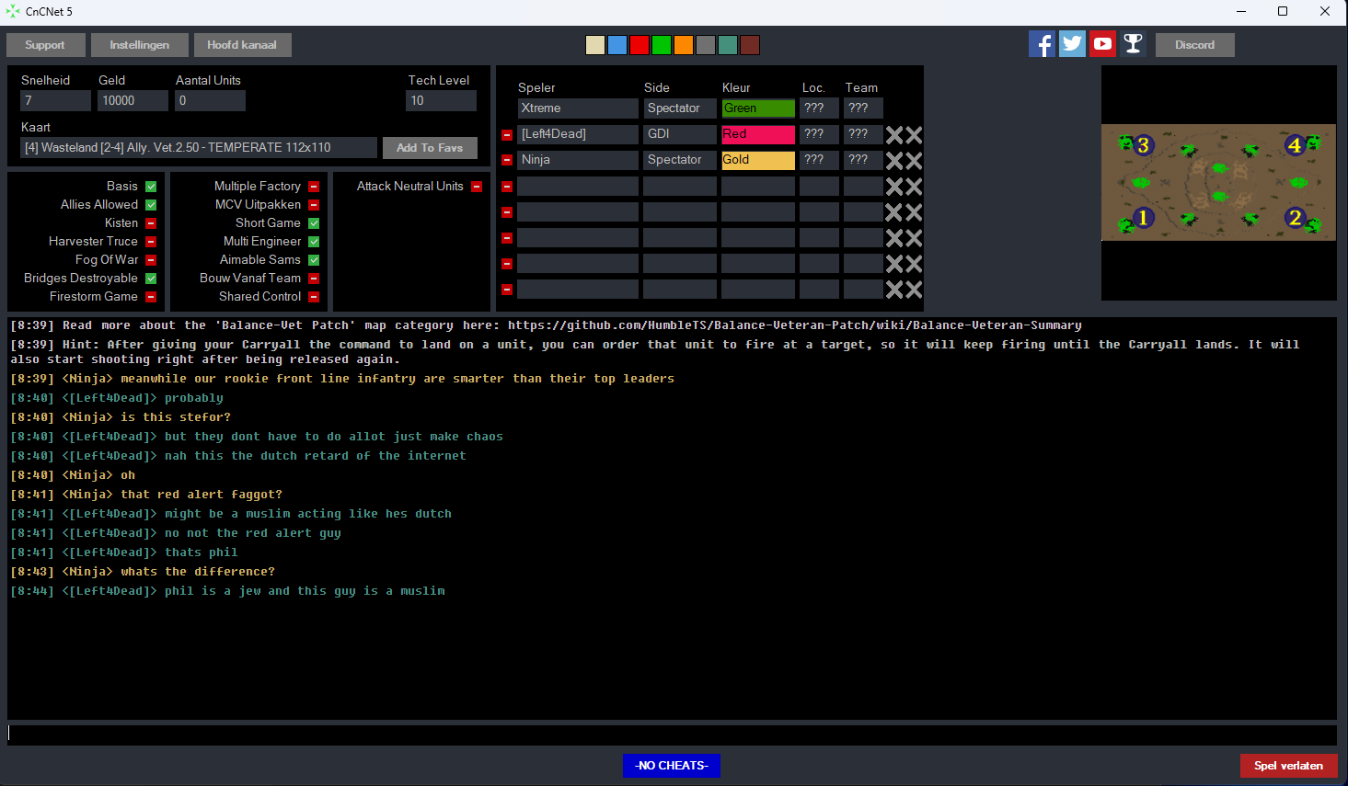Toggle the Short Game checkbox
1348x786 pixels.
coord(314,223)
